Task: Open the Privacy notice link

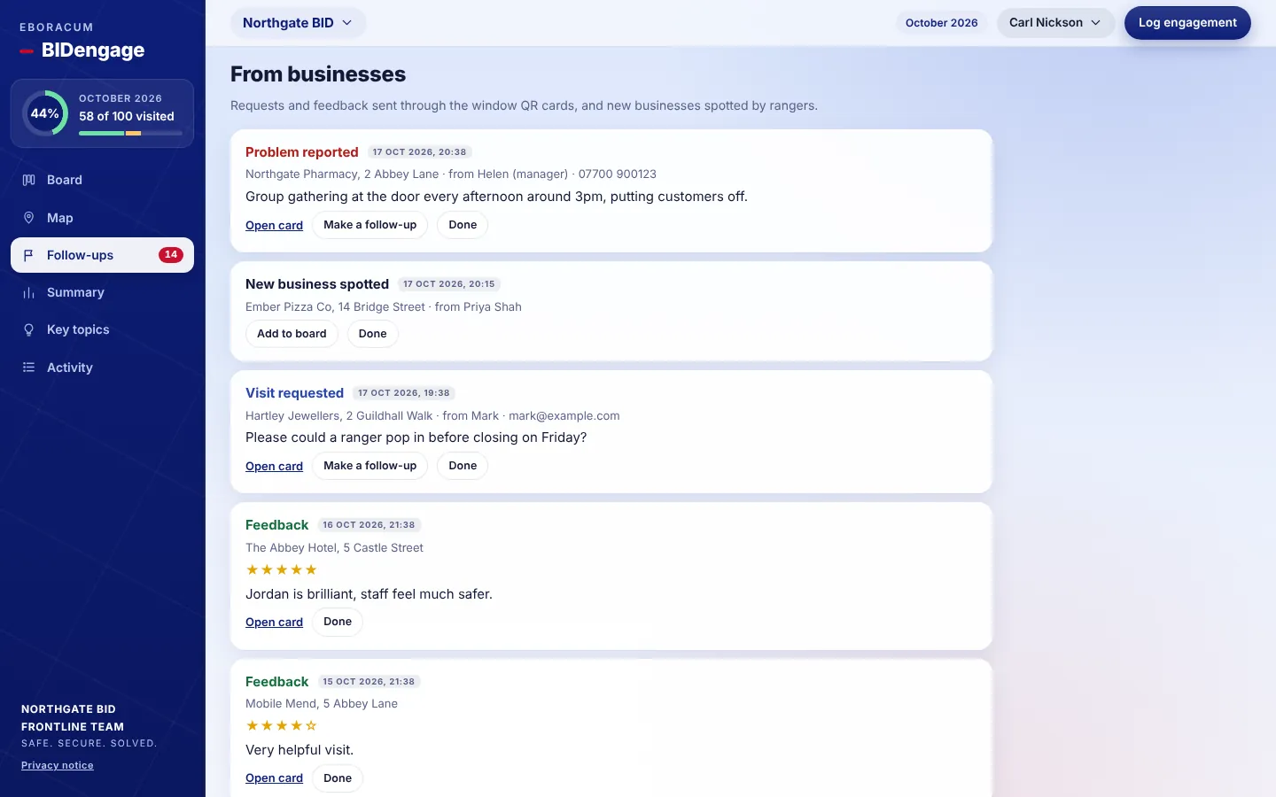Action: 58,765
